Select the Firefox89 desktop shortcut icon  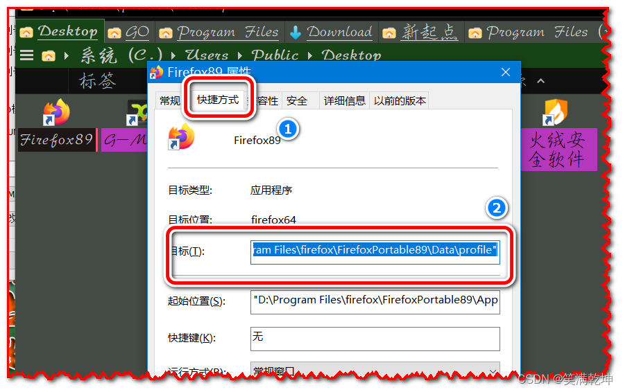click(56, 112)
